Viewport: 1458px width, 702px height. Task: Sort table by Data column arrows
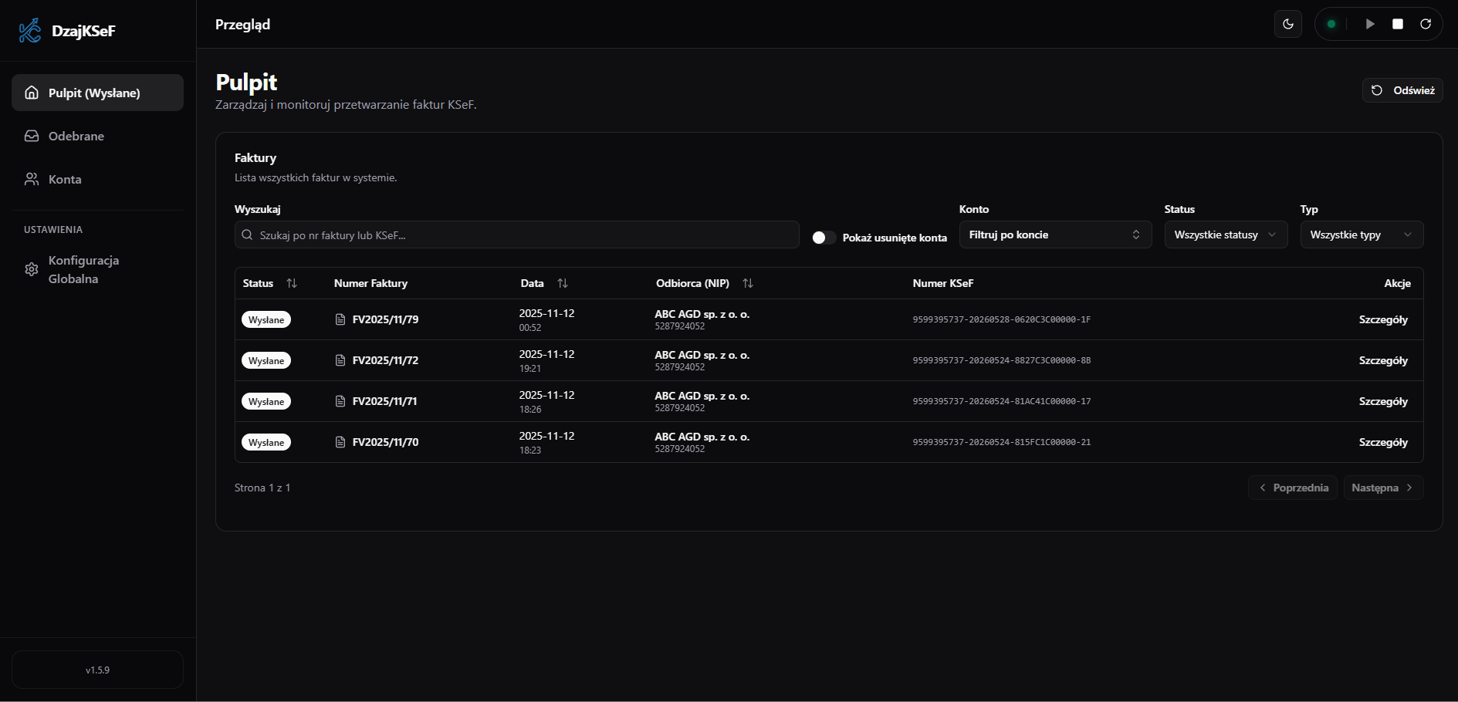tap(563, 283)
